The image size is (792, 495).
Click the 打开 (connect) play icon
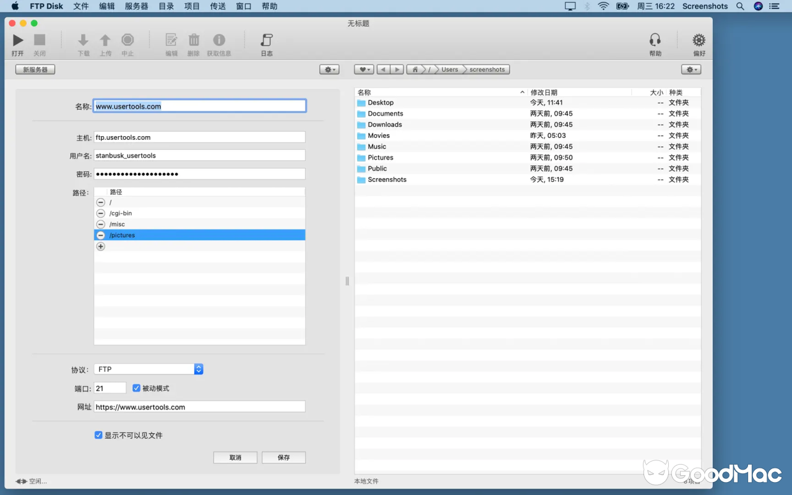pyautogui.click(x=17, y=40)
